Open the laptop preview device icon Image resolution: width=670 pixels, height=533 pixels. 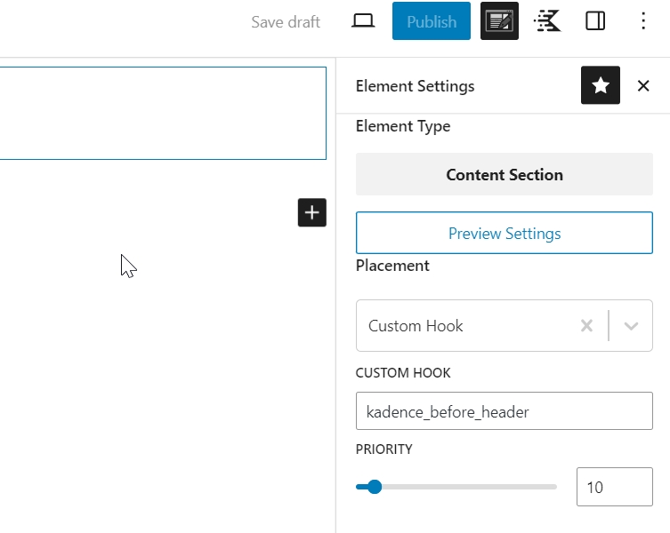pos(363,21)
